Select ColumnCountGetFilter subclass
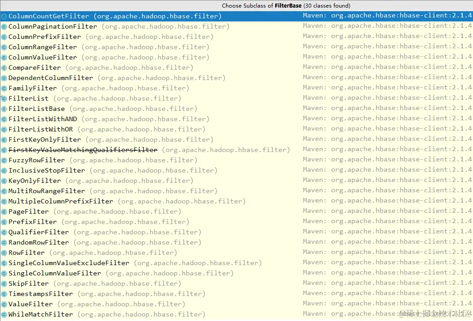Viewport: 473px width, 321px height. [x=49, y=16]
